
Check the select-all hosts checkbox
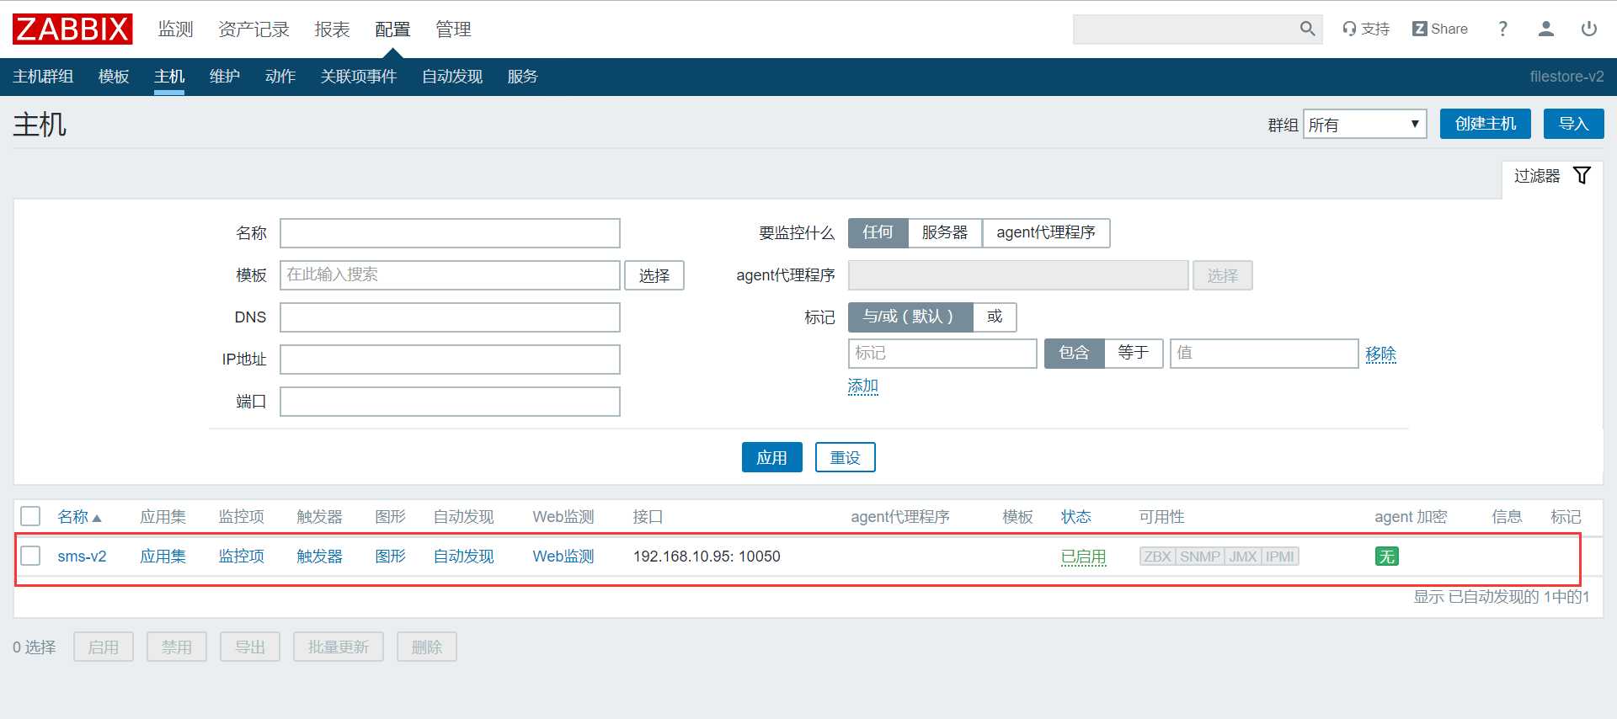coord(30,516)
